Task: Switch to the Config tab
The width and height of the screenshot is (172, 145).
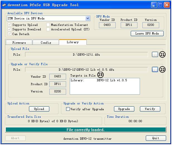Action: 46,42
